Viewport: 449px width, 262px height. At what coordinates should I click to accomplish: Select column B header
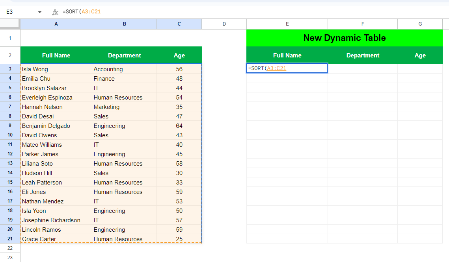point(124,24)
